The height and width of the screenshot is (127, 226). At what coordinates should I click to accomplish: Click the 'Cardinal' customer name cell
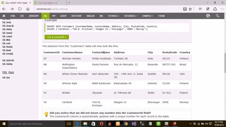coord(67,102)
